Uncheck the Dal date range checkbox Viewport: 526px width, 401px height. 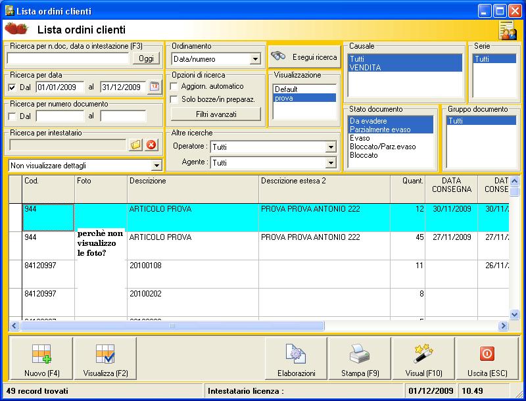(x=12, y=87)
